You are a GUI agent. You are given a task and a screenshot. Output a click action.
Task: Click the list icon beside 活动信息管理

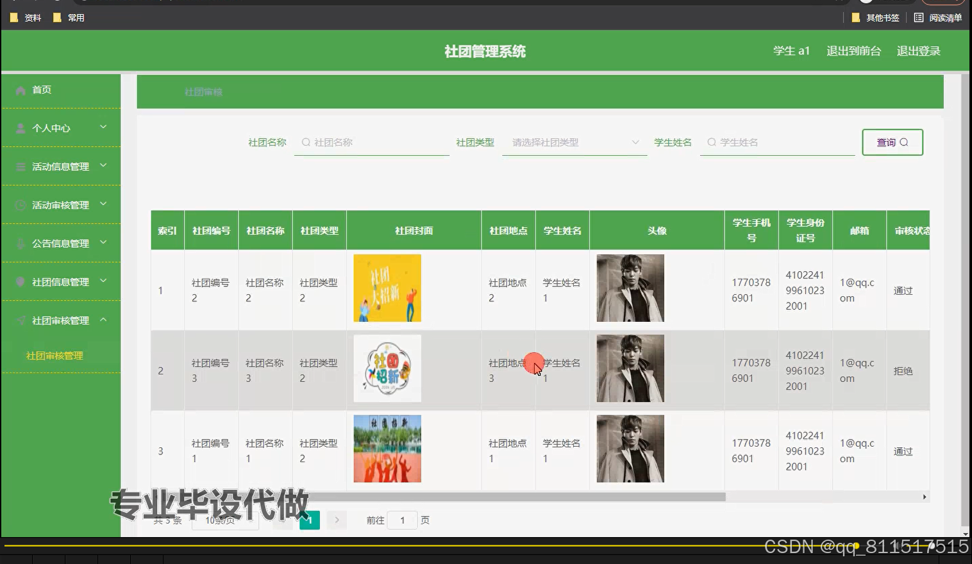pos(21,167)
